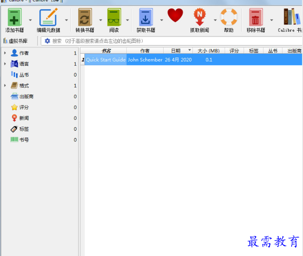Click the 转换书籍 (Convert books) icon

85,17
